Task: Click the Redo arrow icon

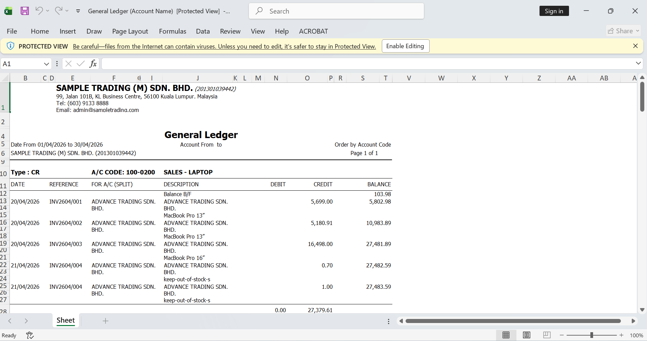Action: [x=59, y=11]
